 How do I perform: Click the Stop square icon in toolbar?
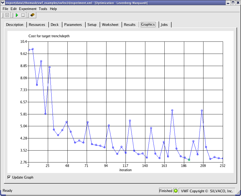click(23, 15)
